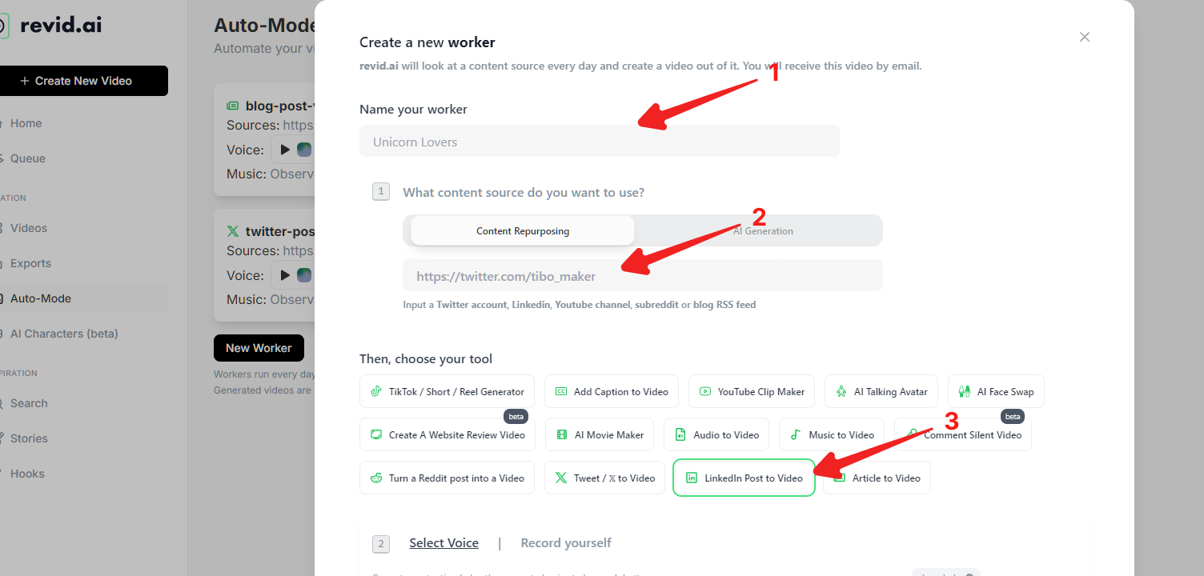Pick the YouTube Clip Maker tool

click(752, 391)
